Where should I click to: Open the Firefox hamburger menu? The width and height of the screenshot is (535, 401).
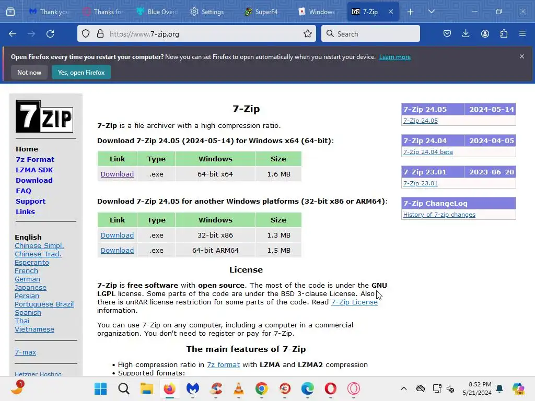coord(522,34)
